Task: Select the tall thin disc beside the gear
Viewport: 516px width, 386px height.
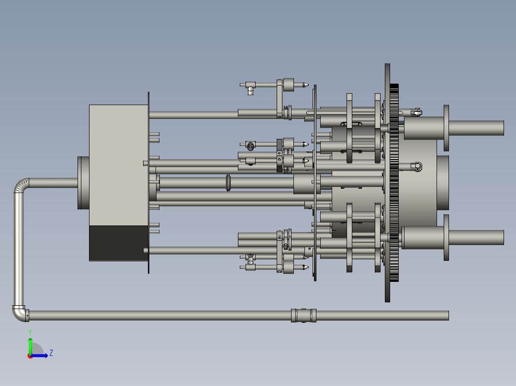Action: point(387,182)
